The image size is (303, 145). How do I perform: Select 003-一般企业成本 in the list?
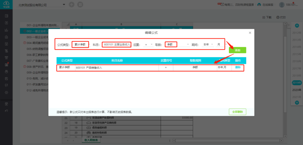coord(38,37)
